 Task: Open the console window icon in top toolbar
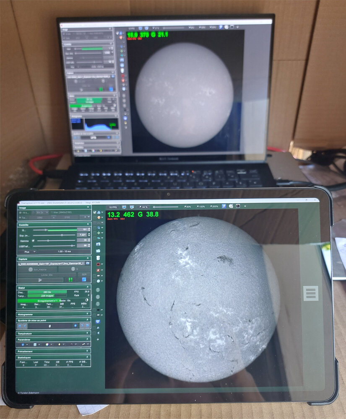[238, 206]
